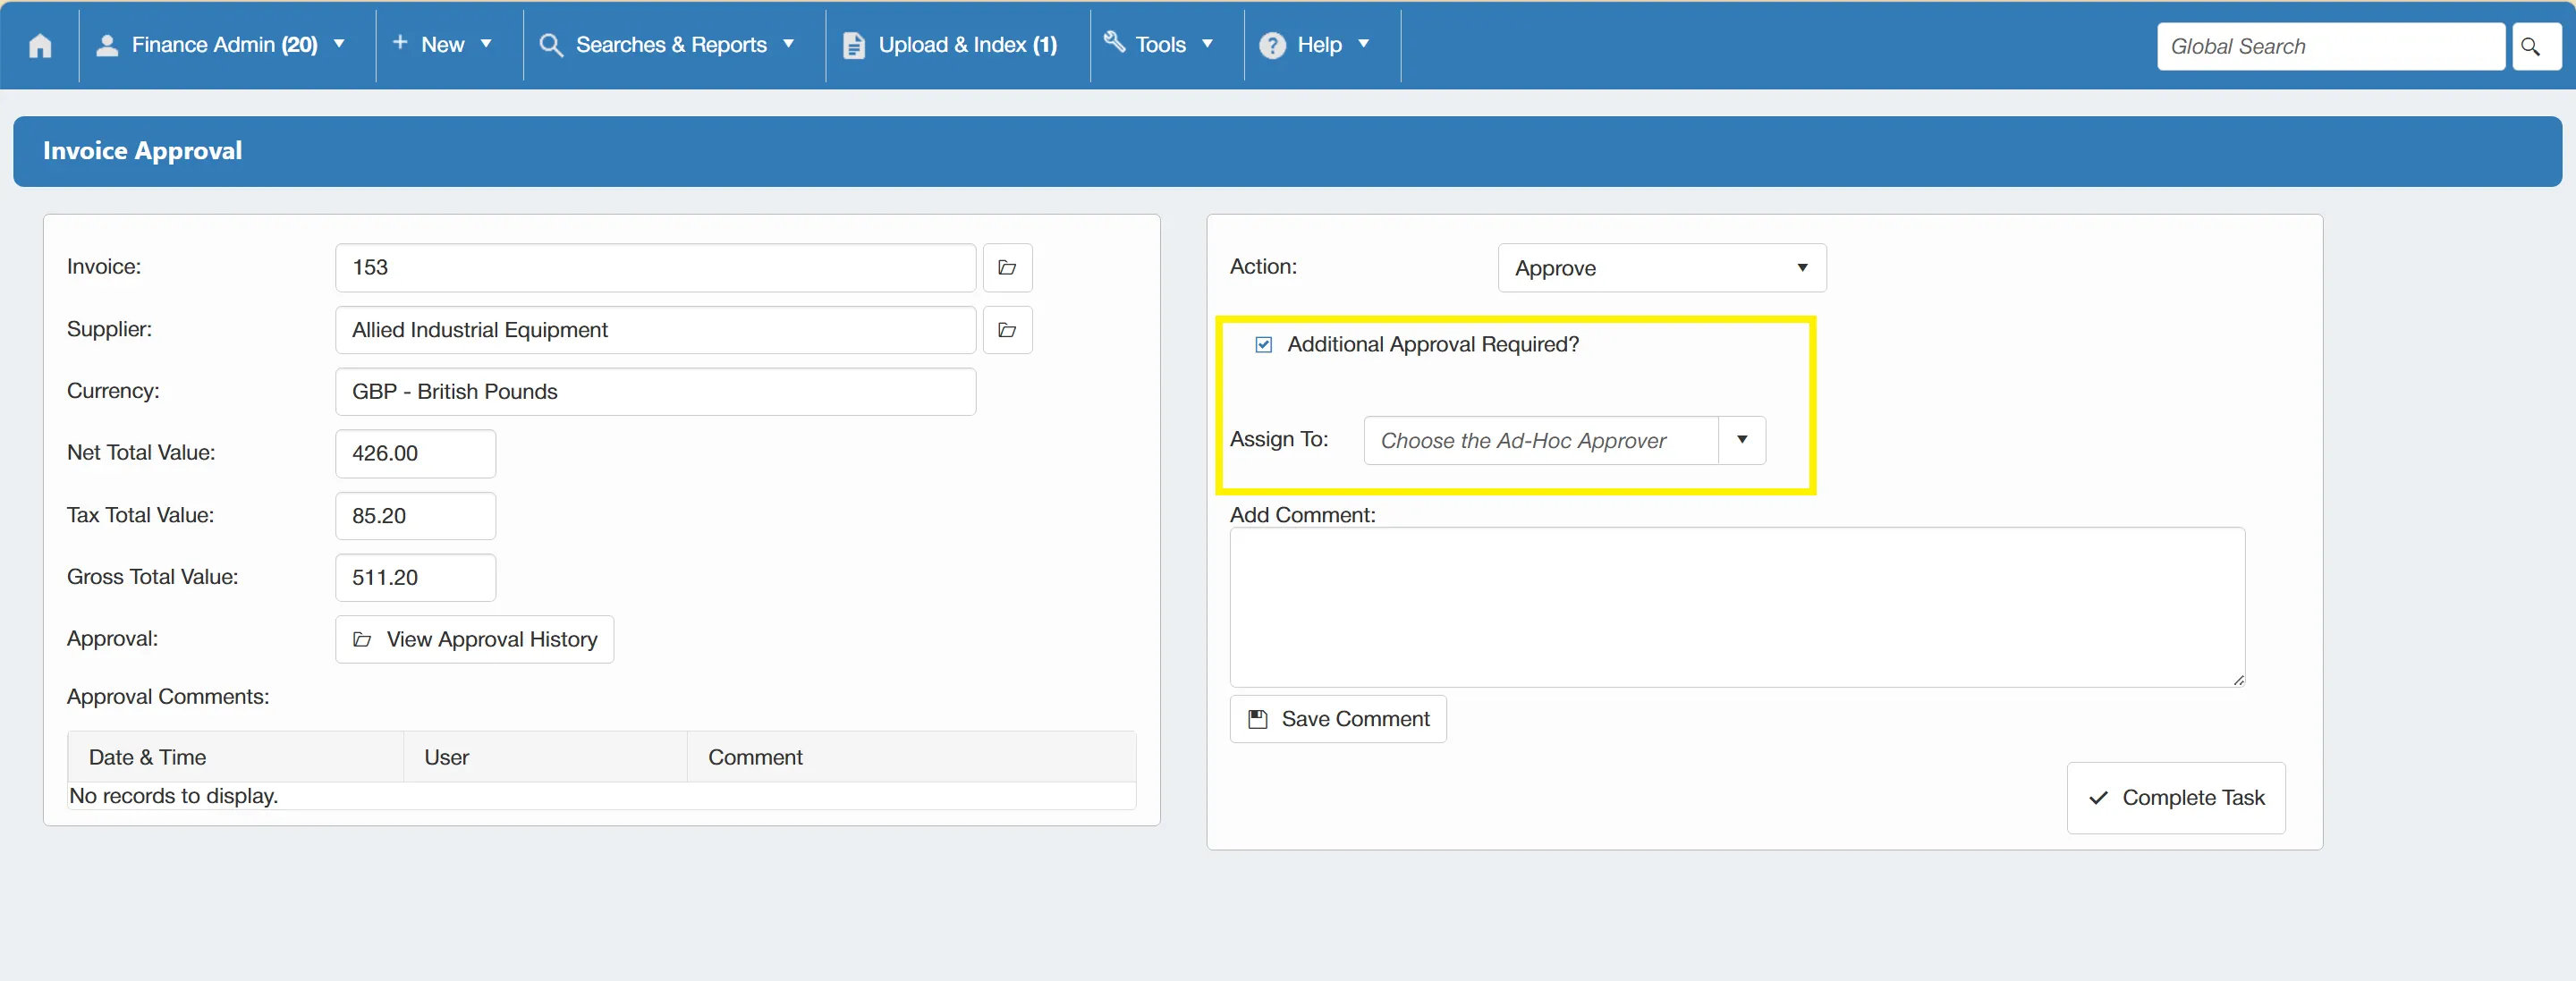Click the Invoice number field
Image resolution: width=2576 pixels, height=981 pixels.
tap(655, 268)
